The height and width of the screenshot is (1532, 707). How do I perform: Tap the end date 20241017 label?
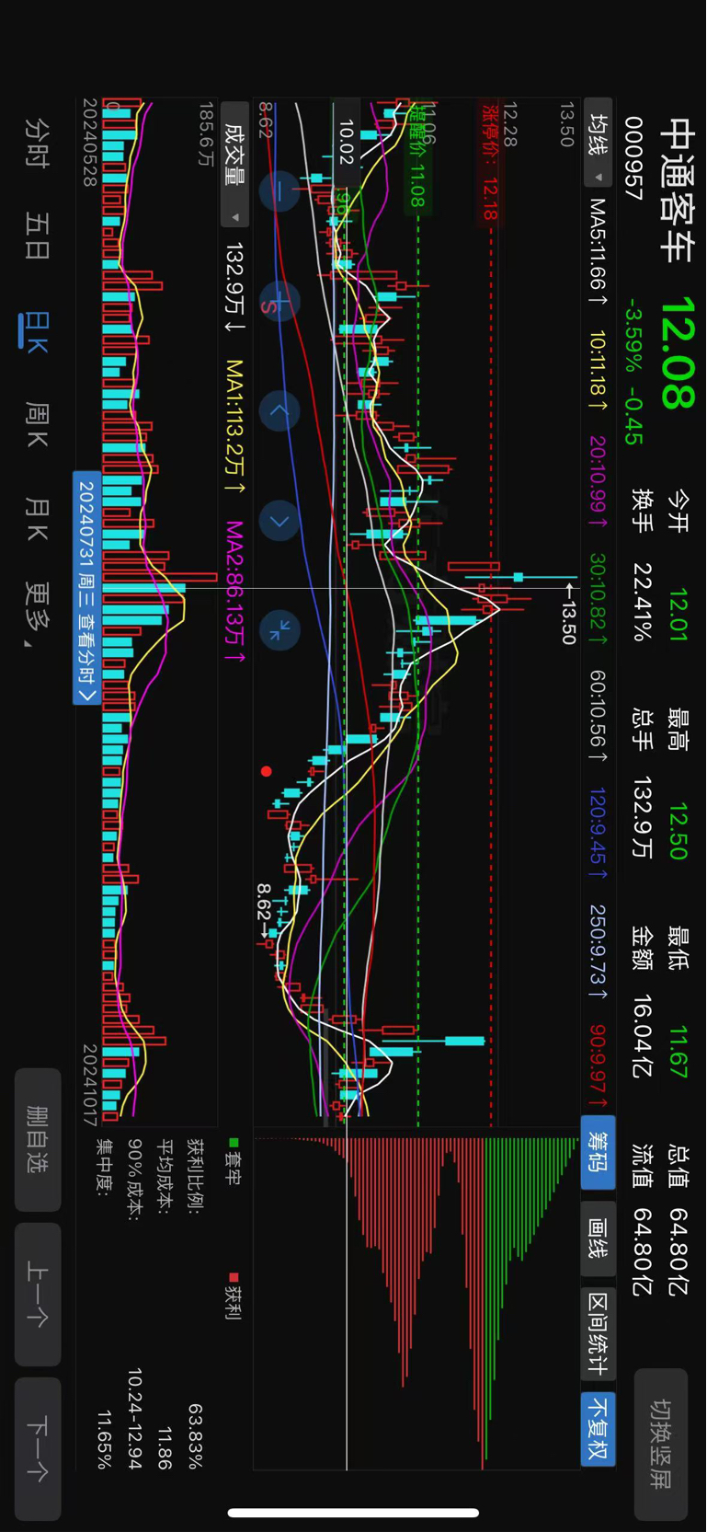[x=89, y=1084]
